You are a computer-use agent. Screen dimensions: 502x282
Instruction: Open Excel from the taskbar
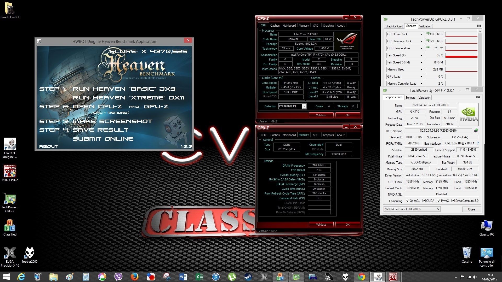point(199,277)
